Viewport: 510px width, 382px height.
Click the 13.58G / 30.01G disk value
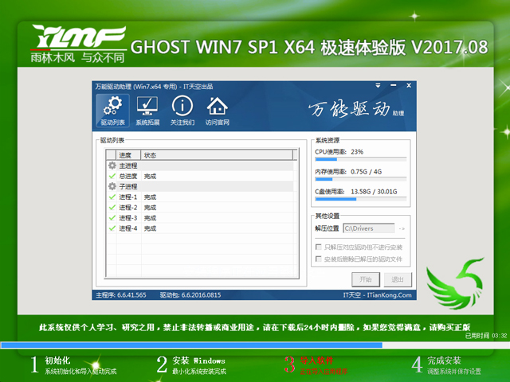tap(374, 191)
